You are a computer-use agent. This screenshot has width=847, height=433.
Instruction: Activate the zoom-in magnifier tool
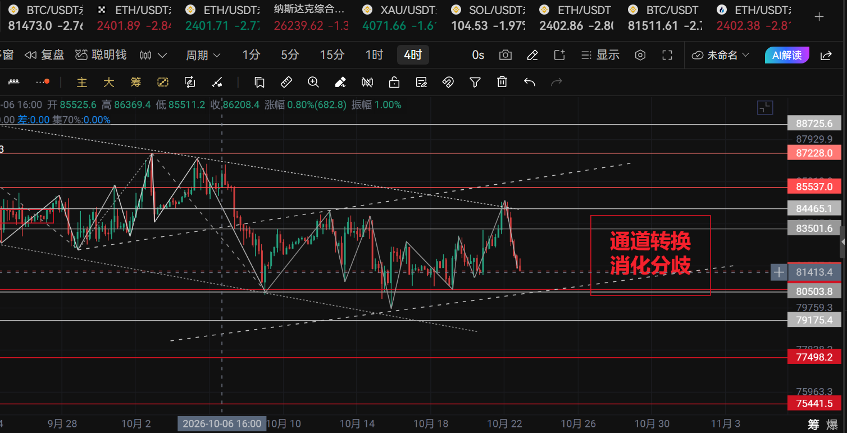pyautogui.click(x=313, y=83)
